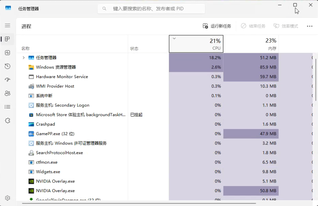Image resolution: width=318 pixels, height=206 pixels.
Task: Open the App history icon in sidebar
Action: (7, 66)
